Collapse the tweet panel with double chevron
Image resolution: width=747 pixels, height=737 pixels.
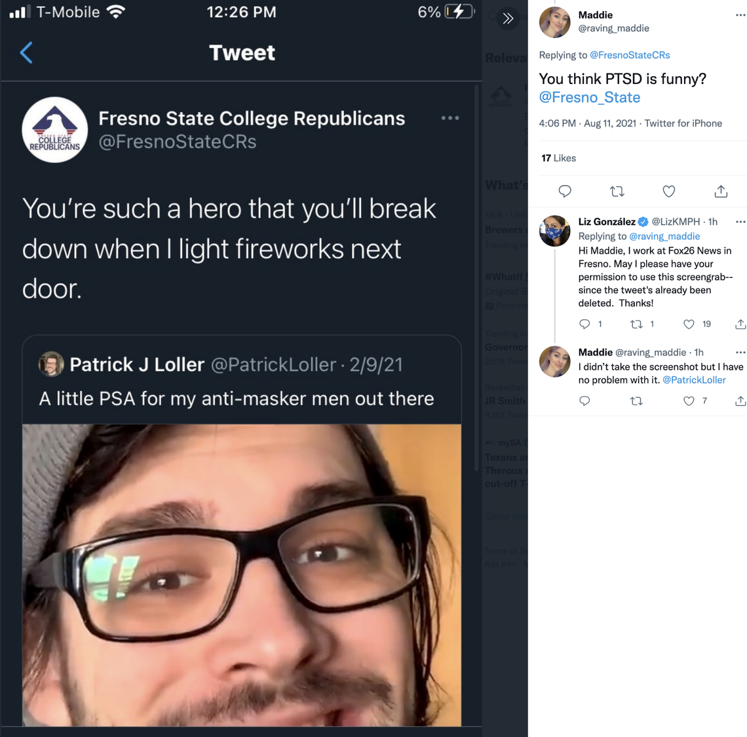(x=508, y=18)
